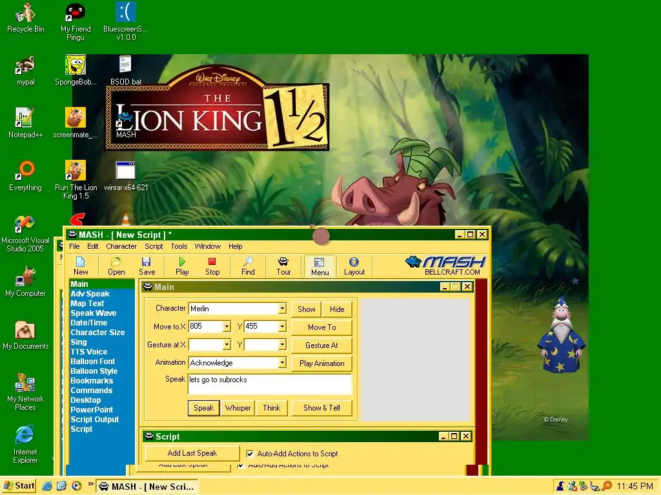Open the Move to Y value dropdown
This screenshot has width=661, height=495.
pos(282,326)
